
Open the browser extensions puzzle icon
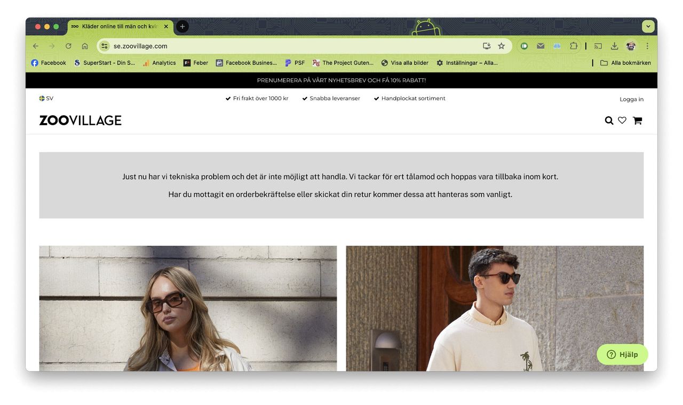coord(574,46)
